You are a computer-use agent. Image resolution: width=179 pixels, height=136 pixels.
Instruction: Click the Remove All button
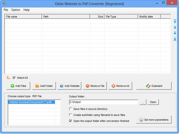pos(120,86)
